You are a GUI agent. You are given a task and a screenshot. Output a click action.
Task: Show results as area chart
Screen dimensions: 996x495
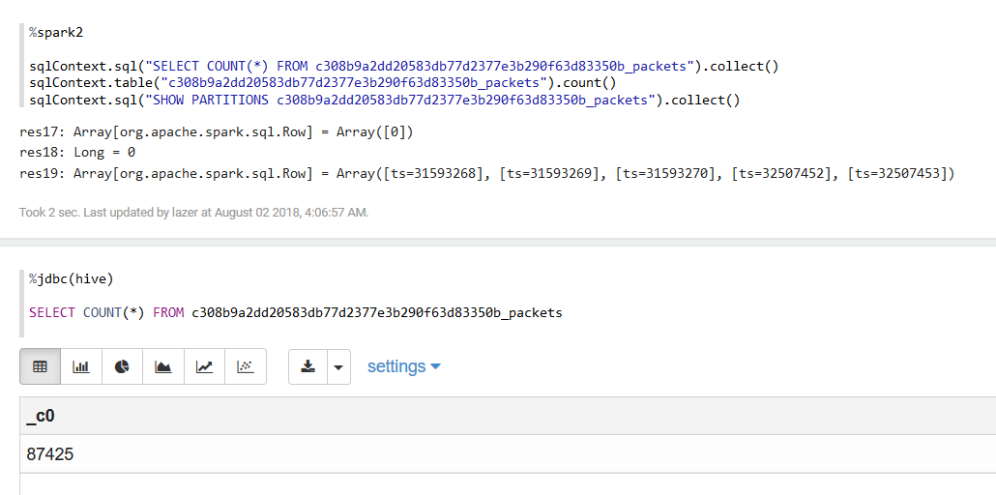pyautogui.click(x=163, y=367)
